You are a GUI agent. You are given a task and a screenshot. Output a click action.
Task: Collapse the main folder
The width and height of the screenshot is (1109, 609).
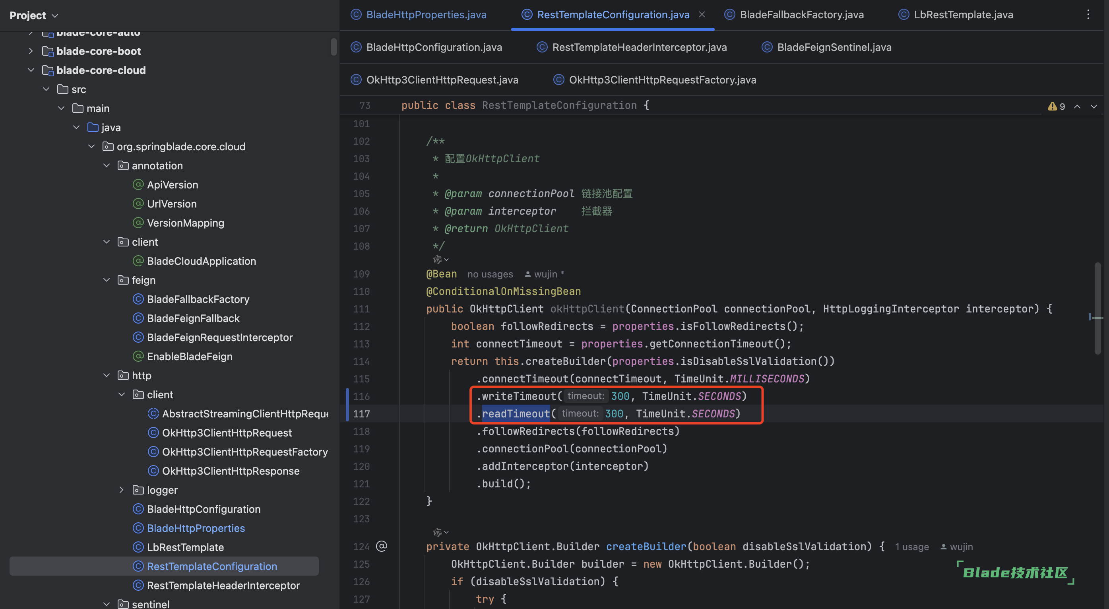(61, 108)
